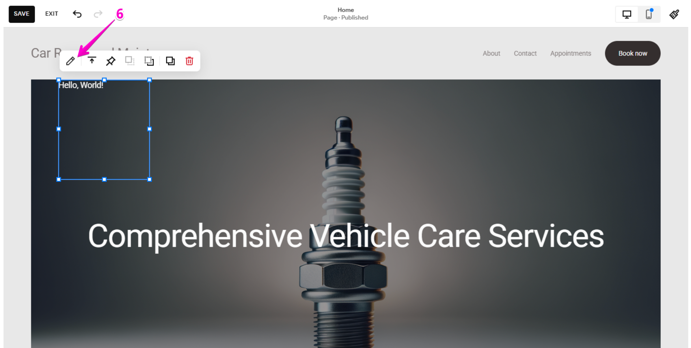
Task: Click the dashed bring-forward icon
Action: point(149,61)
